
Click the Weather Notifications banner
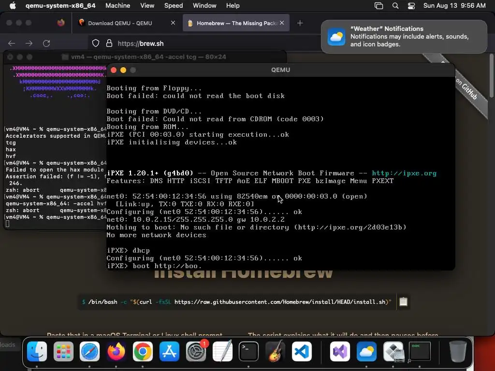pyautogui.click(x=404, y=37)
